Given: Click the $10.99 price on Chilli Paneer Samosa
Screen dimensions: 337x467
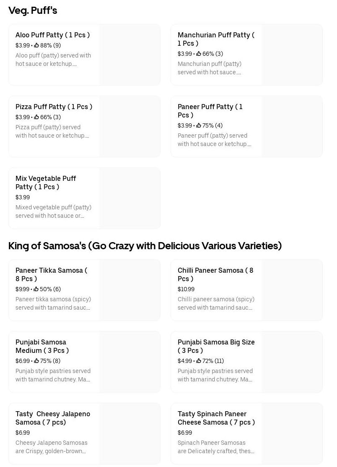Looking at the screenshot, I should (x=186, y=289).
